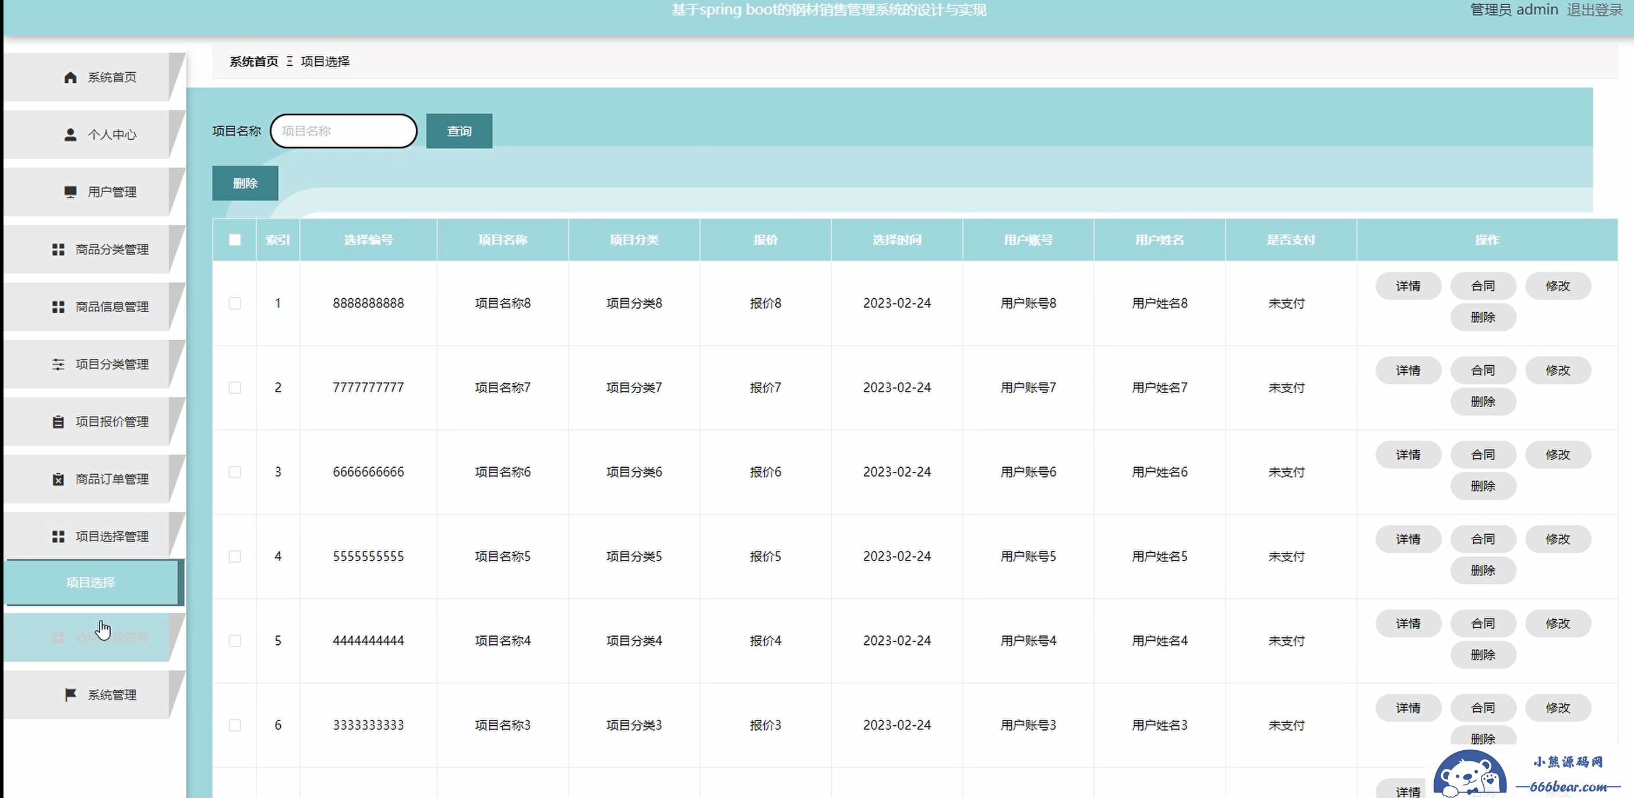
Task: Open 详情 for row 3333333333
Action: point(1408,708)
